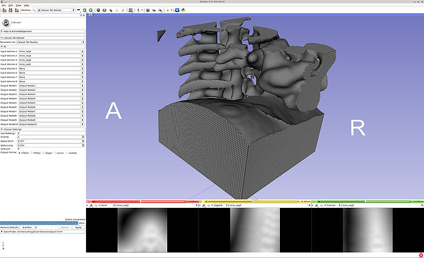Screen dimensions: 424x258
Task: Click the Apply button
Action: point(78,227)
